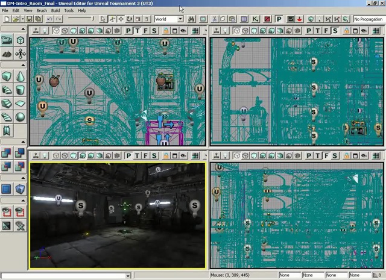Switch to Texture alignment mode

click(21, 54)
